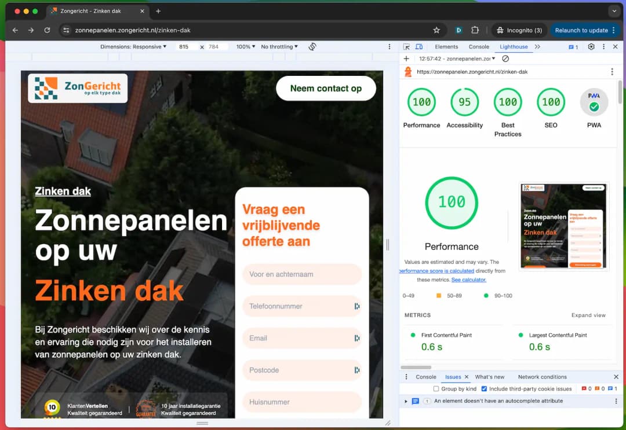Bookmark this page with the star icon

pos(436,30)
